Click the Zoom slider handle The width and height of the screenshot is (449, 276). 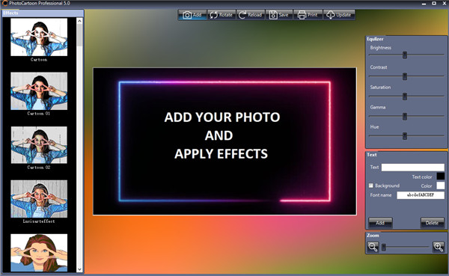[384, 247]
